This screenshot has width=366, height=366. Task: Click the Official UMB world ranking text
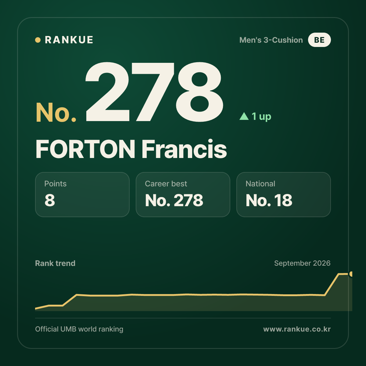(x=79, y=329)
